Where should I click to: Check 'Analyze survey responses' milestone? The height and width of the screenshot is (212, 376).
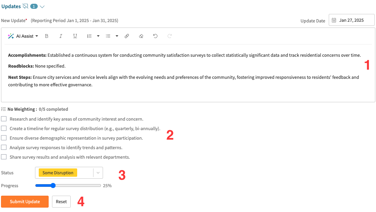(4, 147)
